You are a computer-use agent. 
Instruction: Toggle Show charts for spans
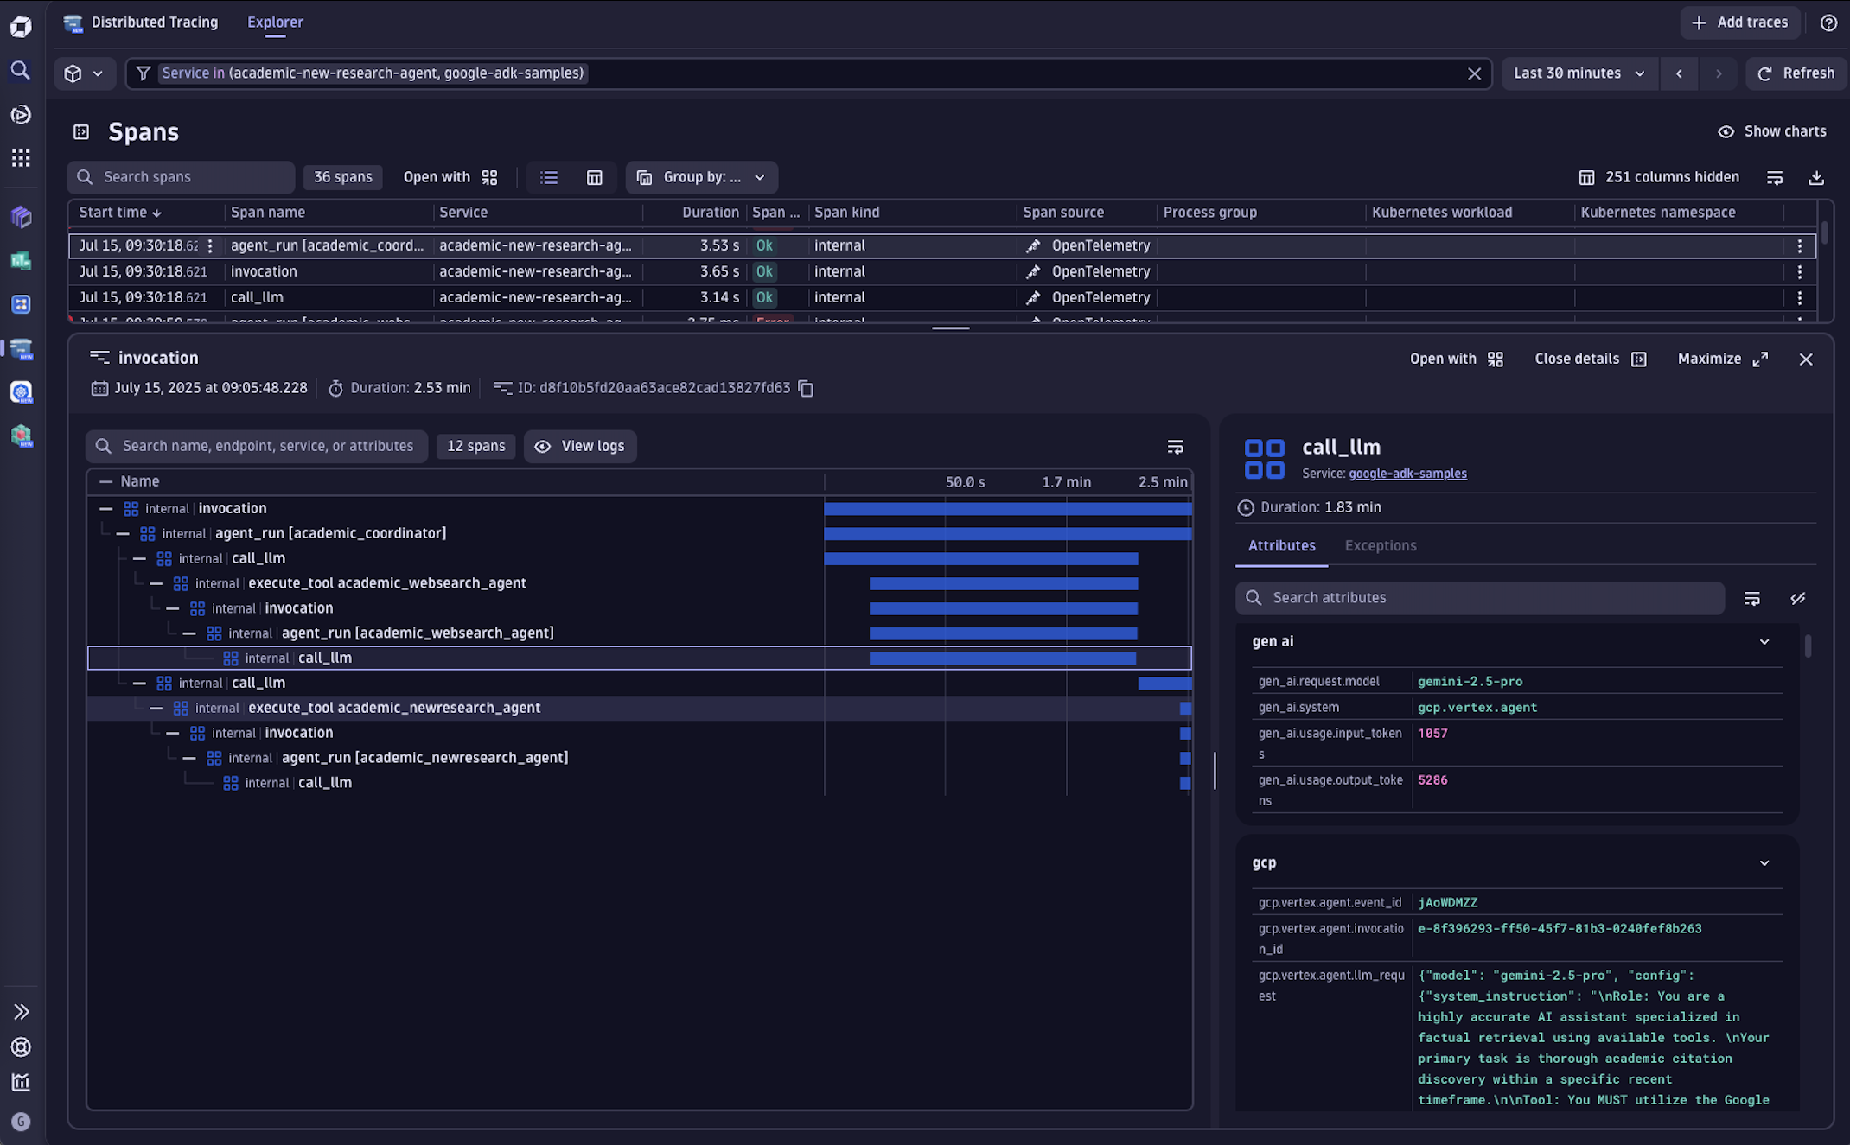tap(1769, 131)
